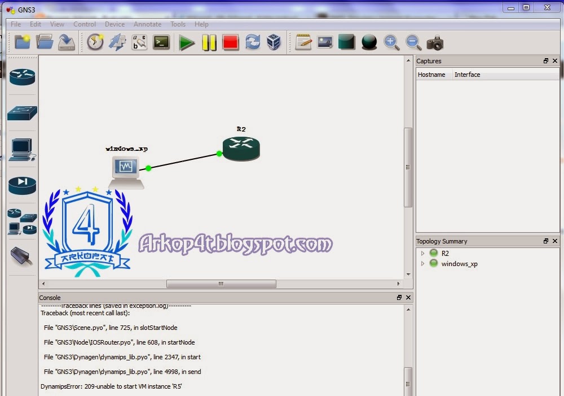Zoom out of the topology
This screenshot has width=564, height=396.
point(413,42)
